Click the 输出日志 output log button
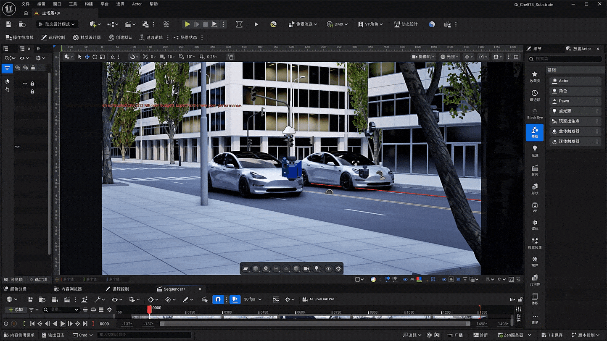The width and height of the screenshot is (607, 341). pyautogui.click(x=53, y=335)
